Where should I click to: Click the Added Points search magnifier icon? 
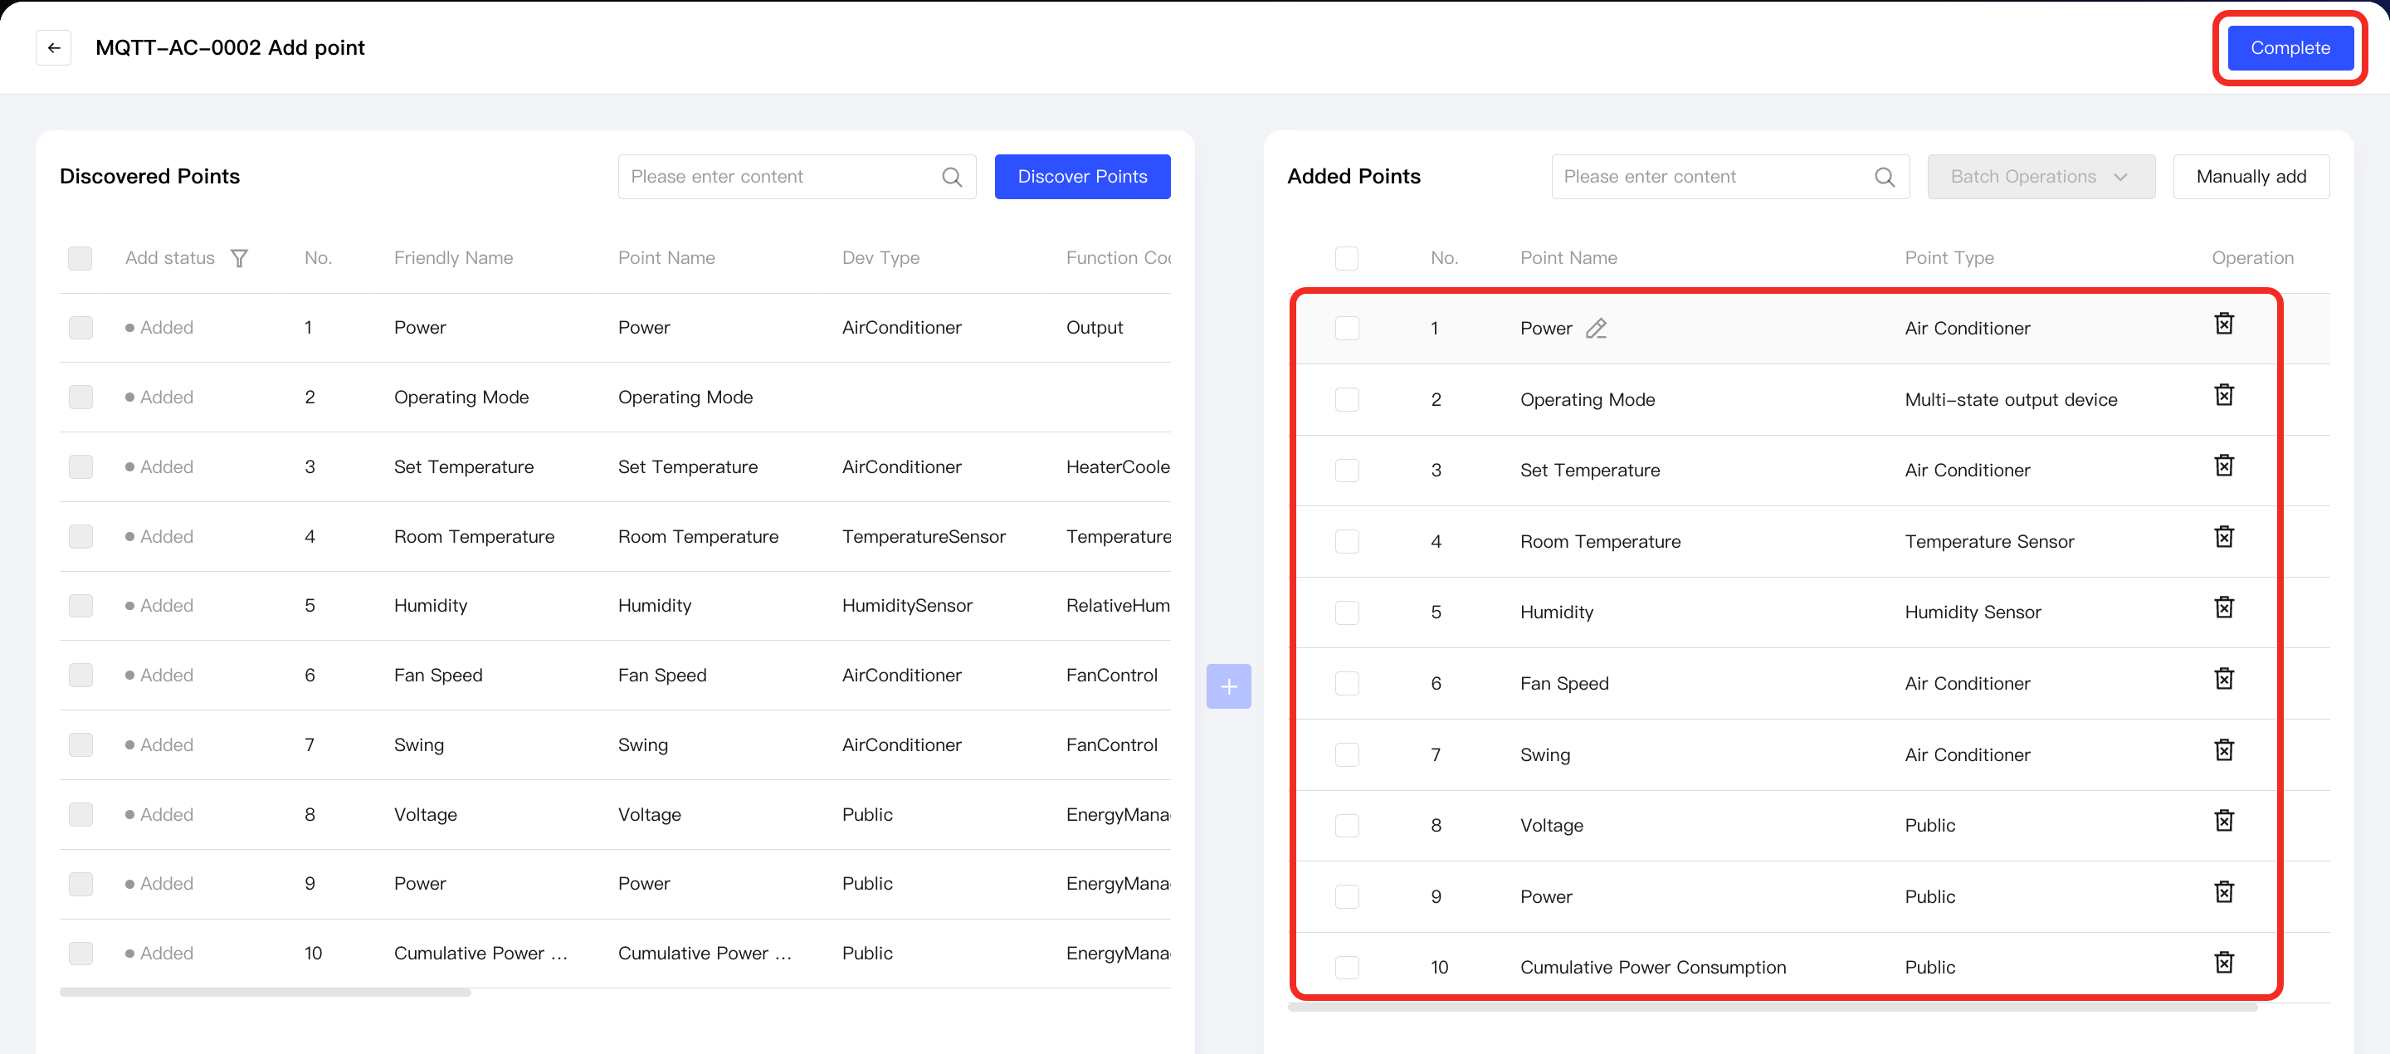pos(1885,176)
